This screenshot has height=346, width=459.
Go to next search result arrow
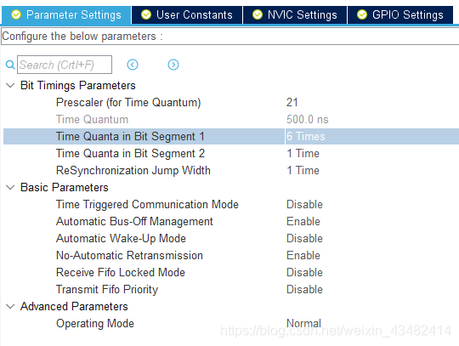point(173,65)
